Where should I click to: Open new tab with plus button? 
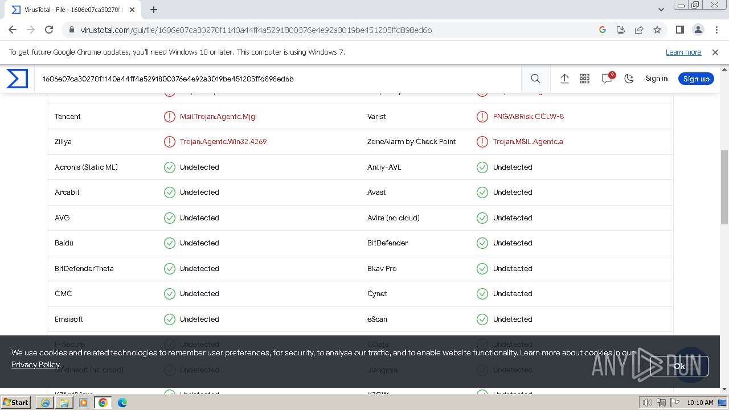click(x=154, y=9)
